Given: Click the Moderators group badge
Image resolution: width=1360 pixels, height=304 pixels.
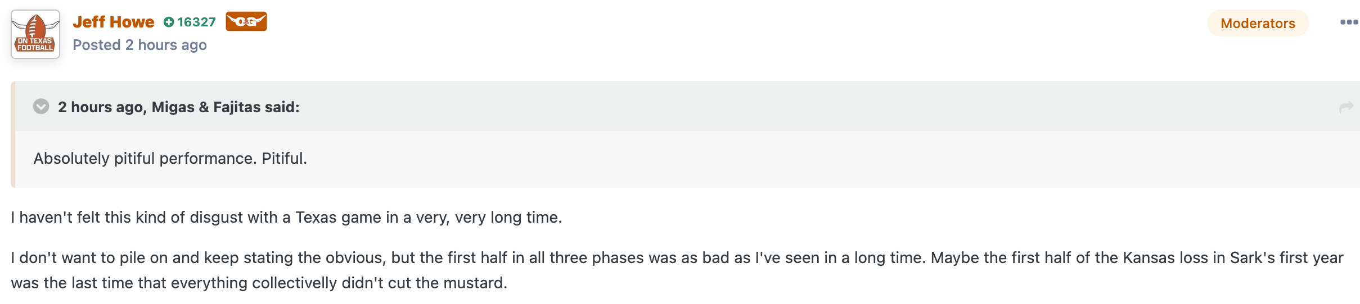Looking at the screenshot, I should pyautogui.click(x=1258, y=23).
